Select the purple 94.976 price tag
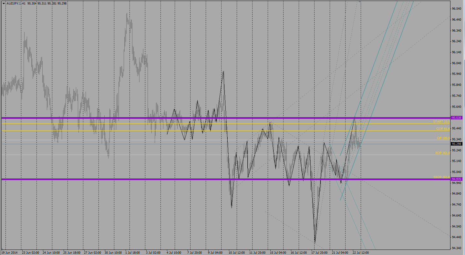This screenshot has width=465, height=255. pyautogui.click(x=457, y=179)
